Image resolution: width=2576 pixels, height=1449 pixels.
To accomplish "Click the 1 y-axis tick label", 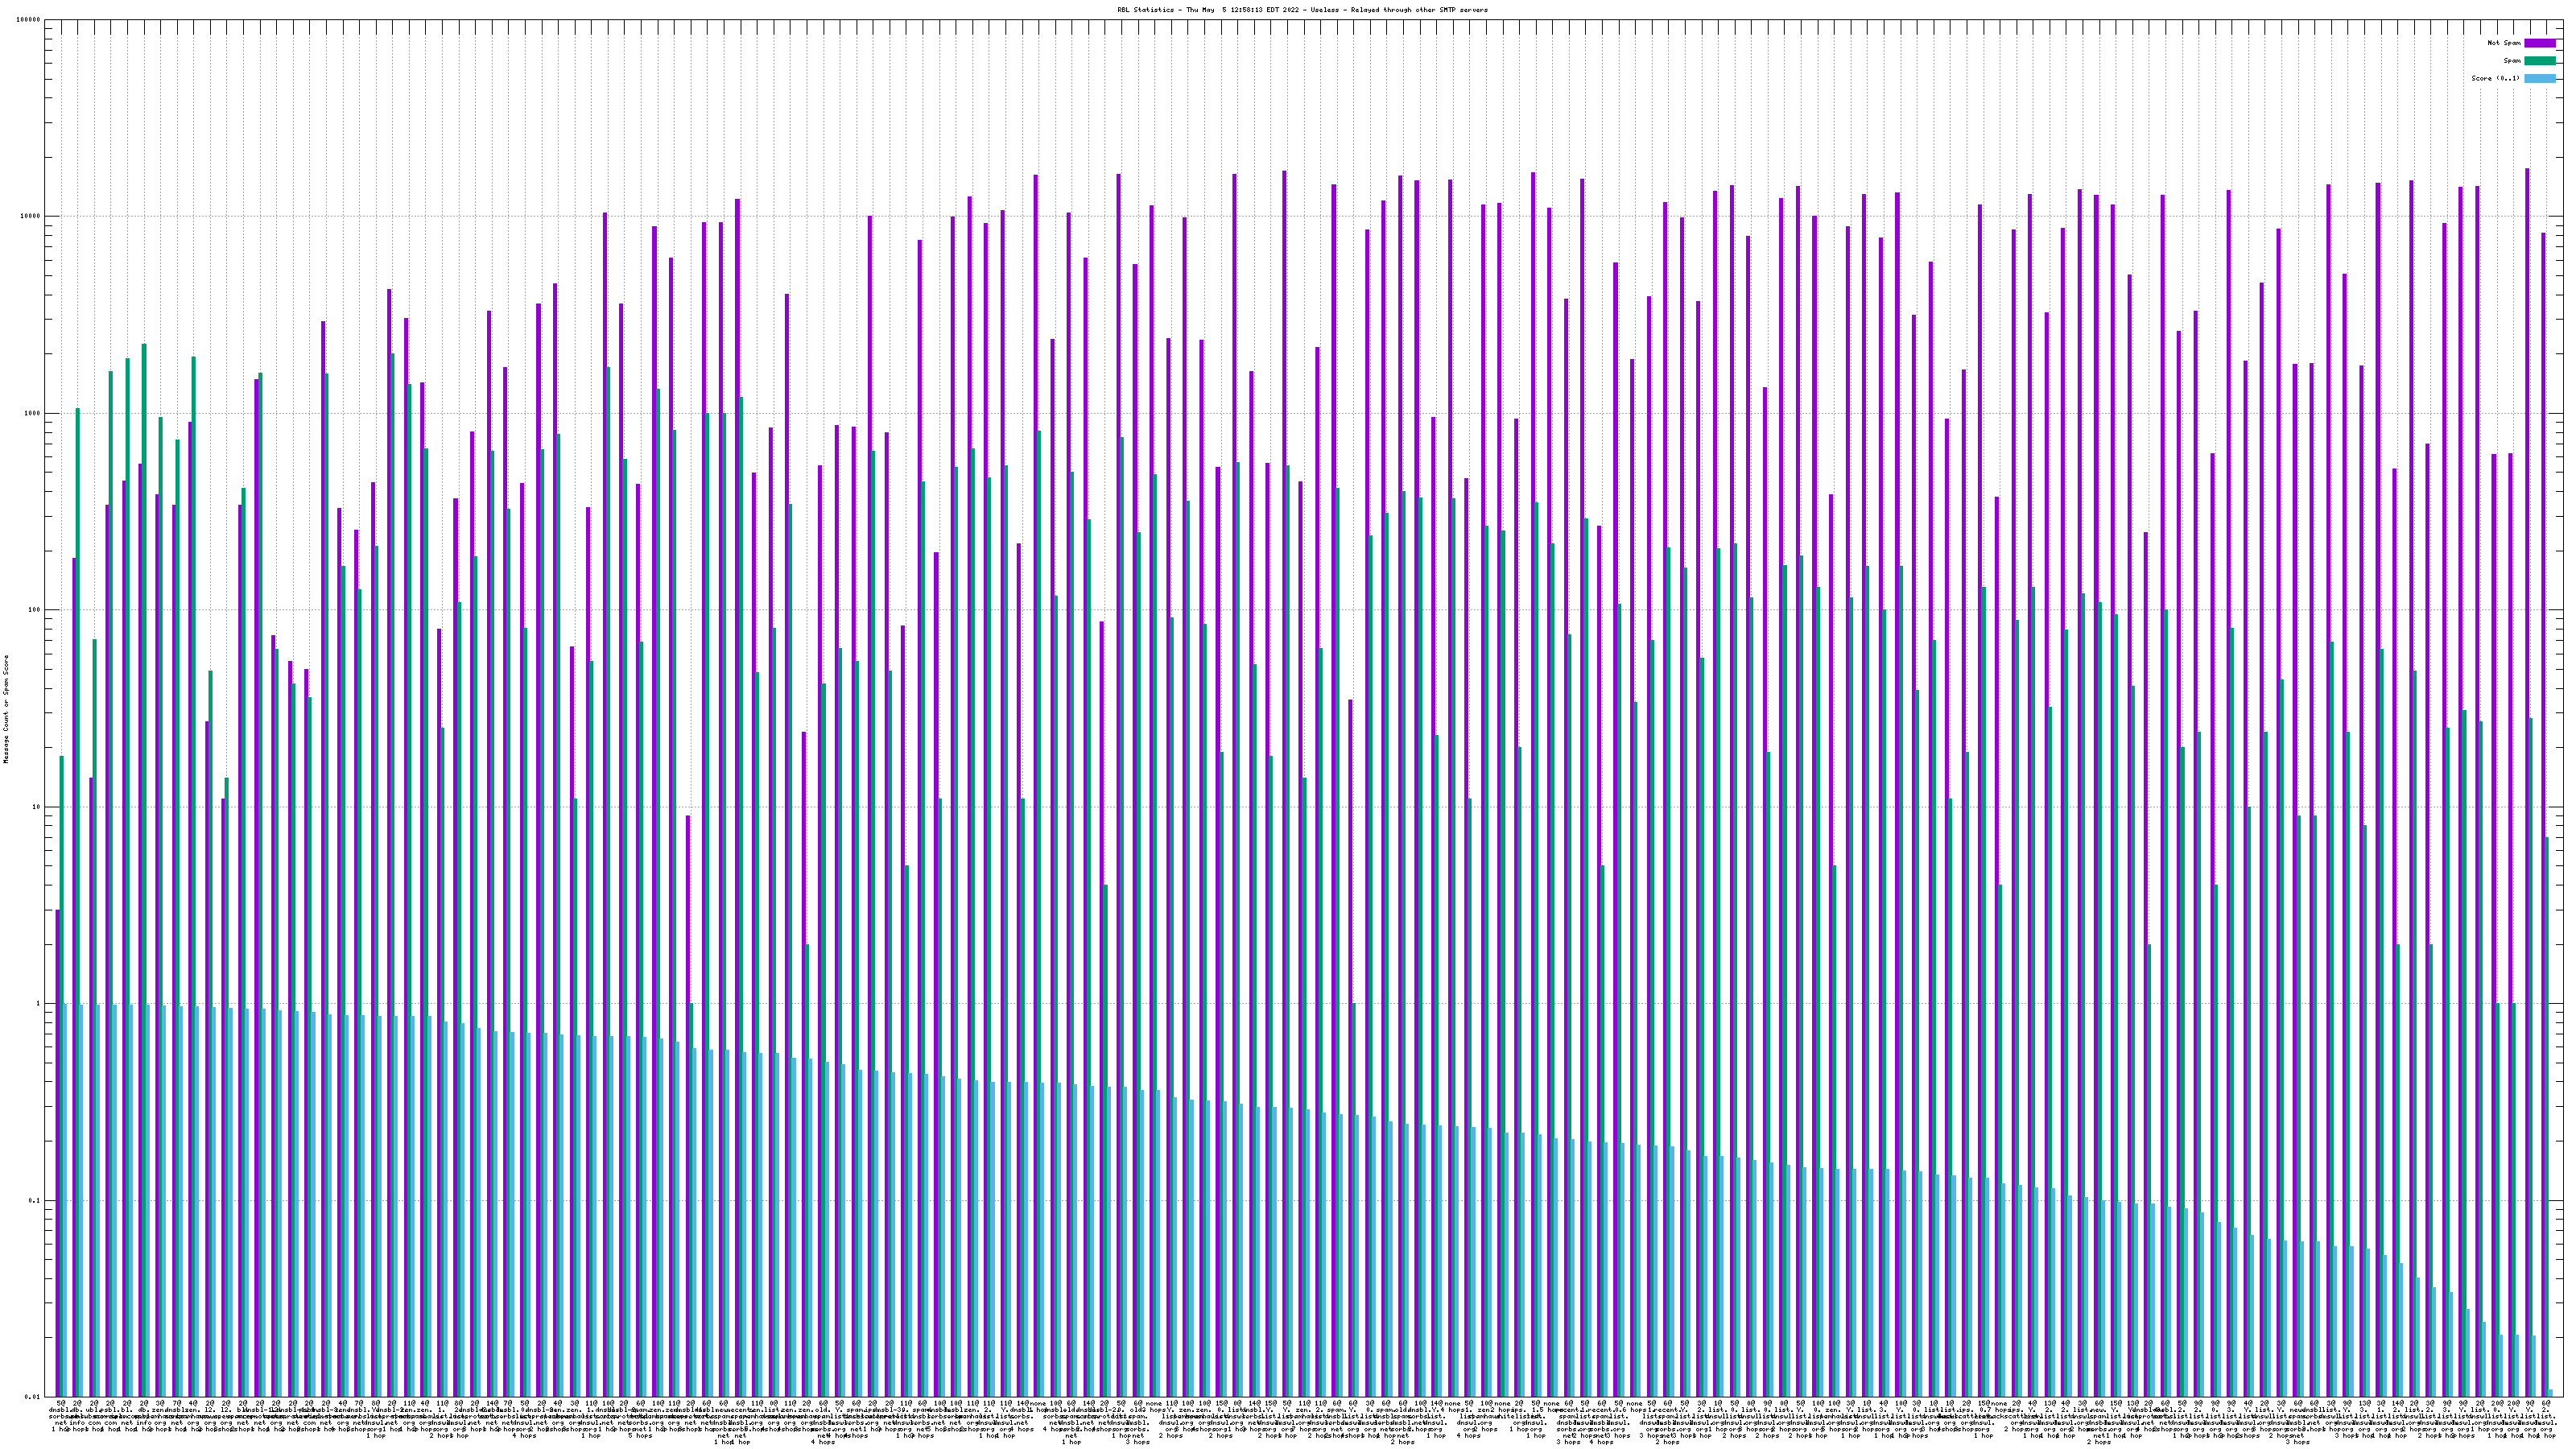I will (x=39, y=1004).
